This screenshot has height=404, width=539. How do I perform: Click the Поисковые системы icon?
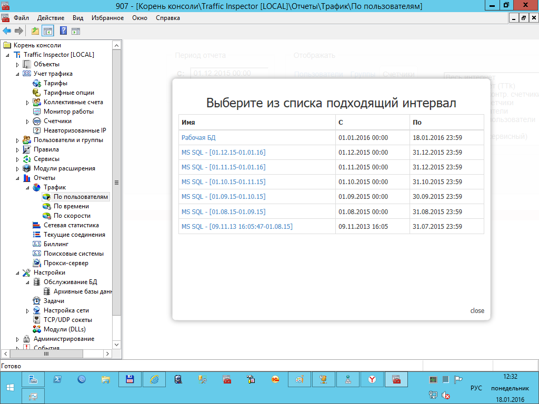pyautogui.click(x=37, y=254)
